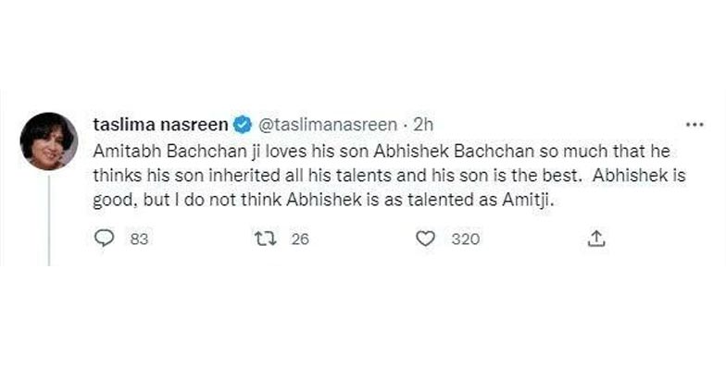Retweet this tweet using the retweet icon
The image size is (726, 379).
tap(263, 239)
